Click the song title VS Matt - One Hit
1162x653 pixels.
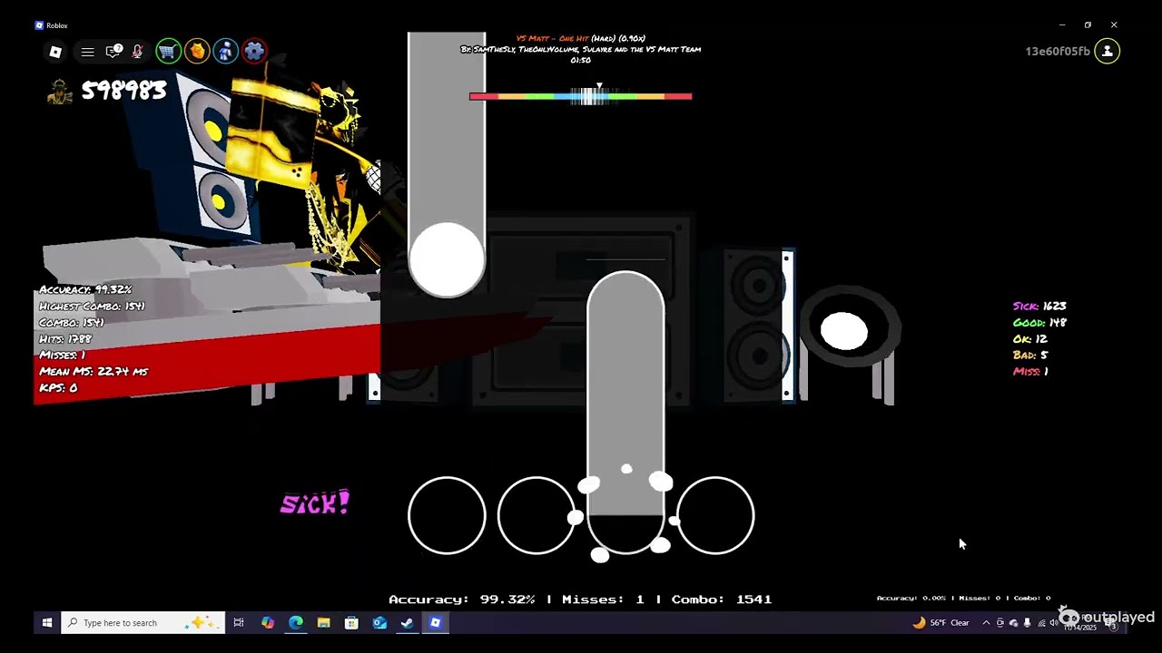click(x=553, y=38)
